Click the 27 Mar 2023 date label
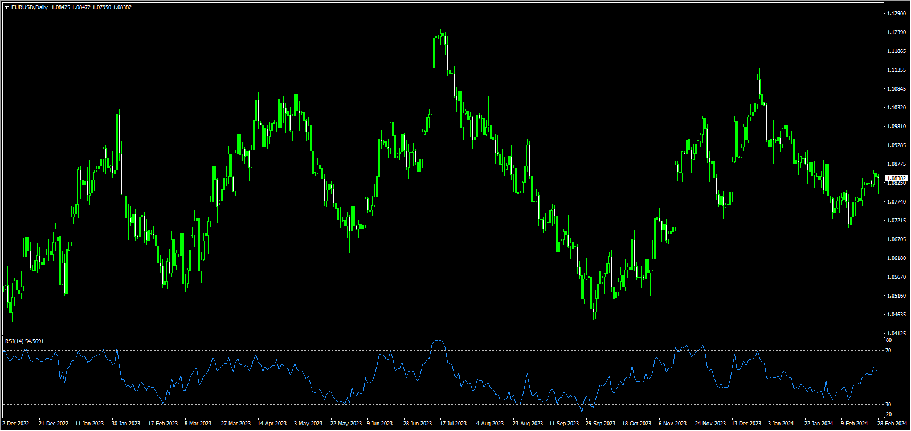The width and height of the screenshot is (911, 431). click(x=236, y=424)
